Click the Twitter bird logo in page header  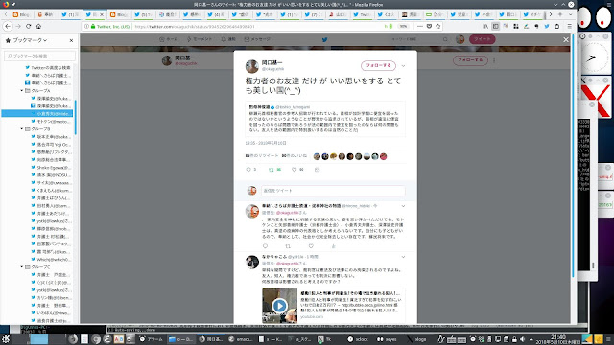point(324,39)
